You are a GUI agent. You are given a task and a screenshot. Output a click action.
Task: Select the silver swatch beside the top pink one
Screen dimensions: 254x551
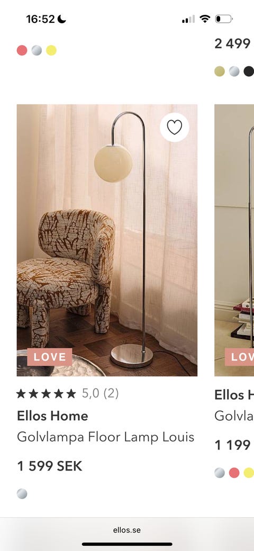coord(37,50)
